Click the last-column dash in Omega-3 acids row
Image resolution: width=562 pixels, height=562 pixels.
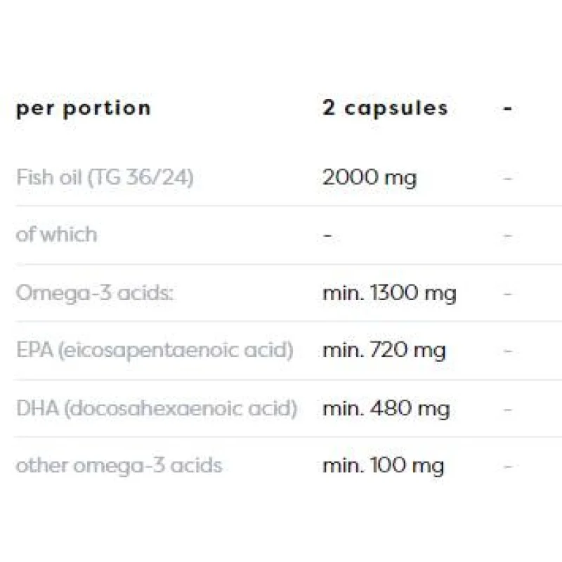point(508,293)
